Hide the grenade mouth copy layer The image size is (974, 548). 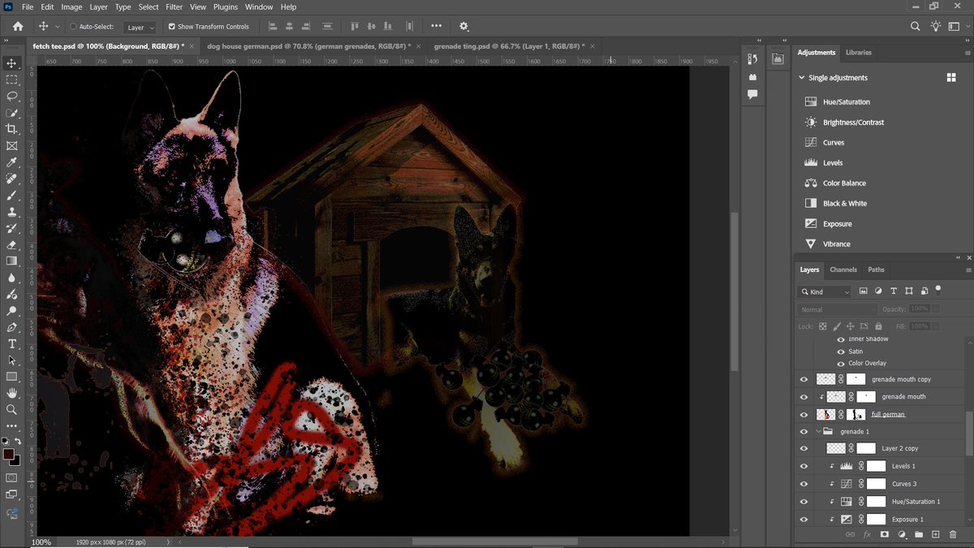(x=804, y=379)
